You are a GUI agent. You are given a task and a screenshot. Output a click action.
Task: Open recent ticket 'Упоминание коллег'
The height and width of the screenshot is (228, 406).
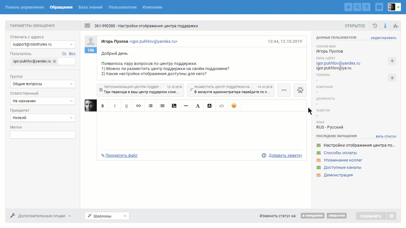[343, 160]
